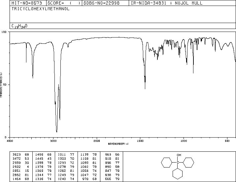Screen dimensions: 236x182
Task: Click the 3623 peak table entry
Action: tap(20, 155)
